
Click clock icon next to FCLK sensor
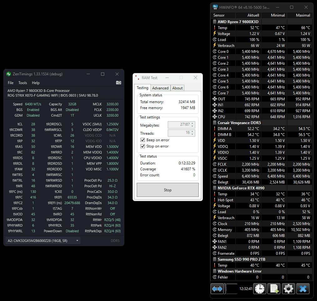click(x=214, y=164)
